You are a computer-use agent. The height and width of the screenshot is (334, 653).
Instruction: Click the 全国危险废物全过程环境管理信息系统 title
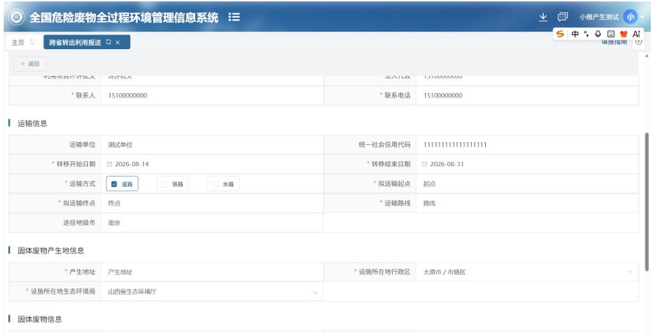[x=124, y=17]
